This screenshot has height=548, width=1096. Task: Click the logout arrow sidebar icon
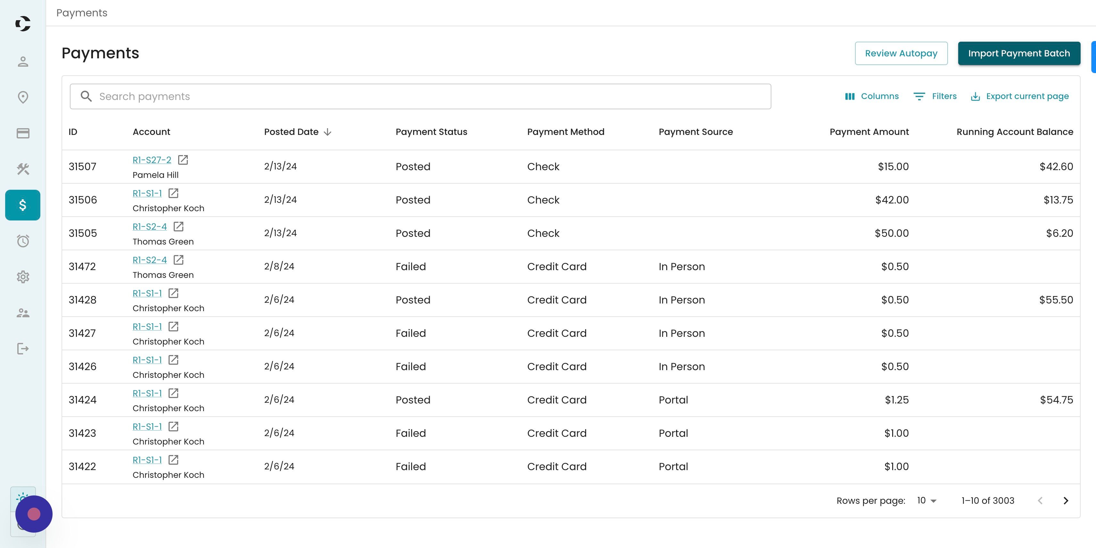click(x=23, y=349)
